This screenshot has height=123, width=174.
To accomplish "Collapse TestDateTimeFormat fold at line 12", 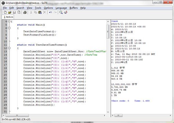I will tap(9, 48).
